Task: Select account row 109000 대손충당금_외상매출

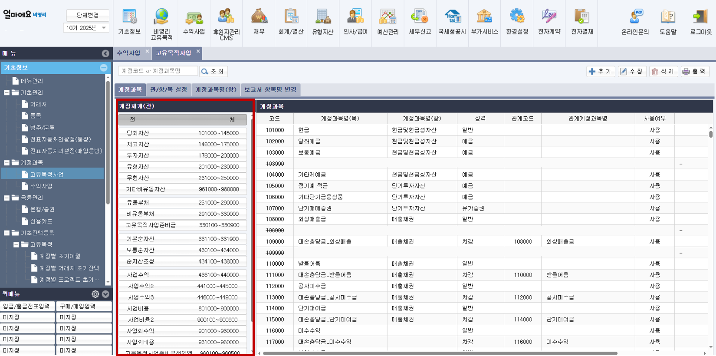Action: tap(482, 241)
